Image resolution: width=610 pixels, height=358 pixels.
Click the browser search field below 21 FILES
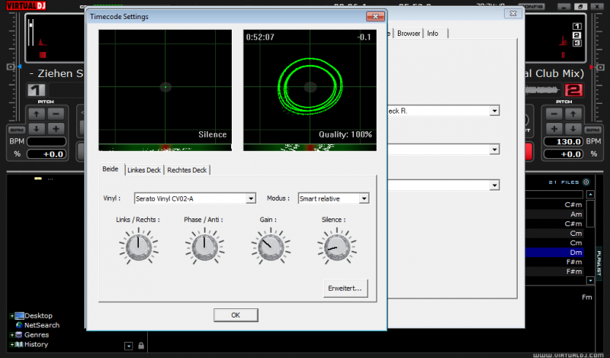[x=554, y=194]
